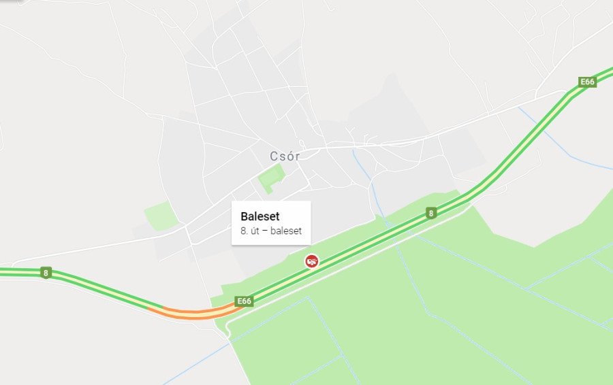The width and height of the screenshot is (613, 385).
Task: Click the small roundabout loop above Csór label
Action: (302, 143)
